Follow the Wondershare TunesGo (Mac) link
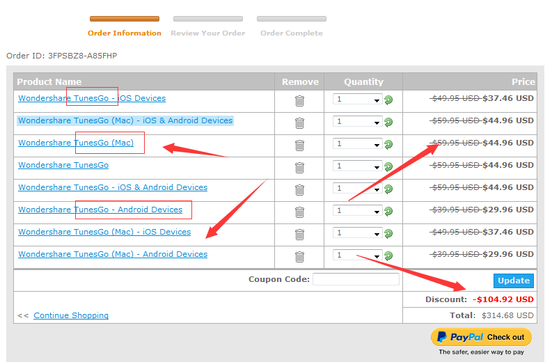 tap(76, 143)
